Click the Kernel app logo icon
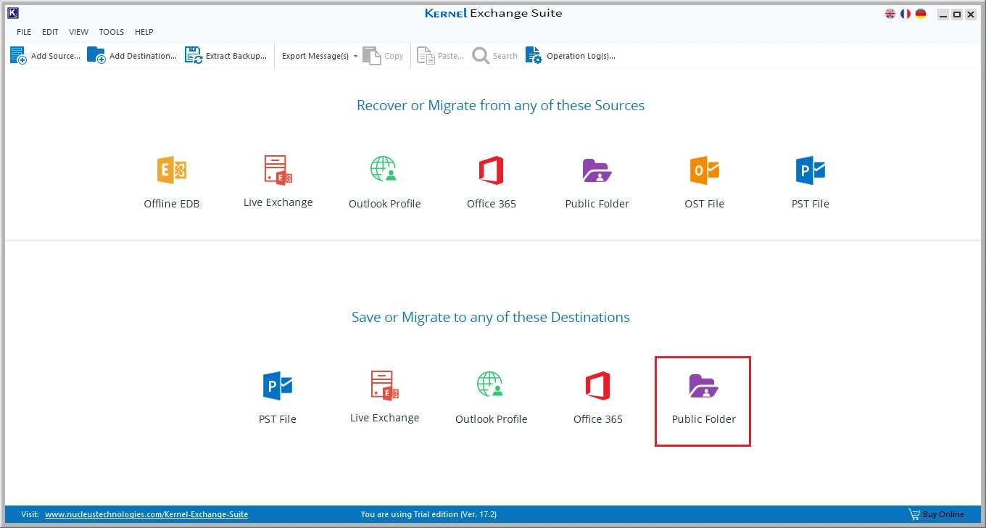The width and height of the screenshot is (986, 528). click(x=12, y=13)
